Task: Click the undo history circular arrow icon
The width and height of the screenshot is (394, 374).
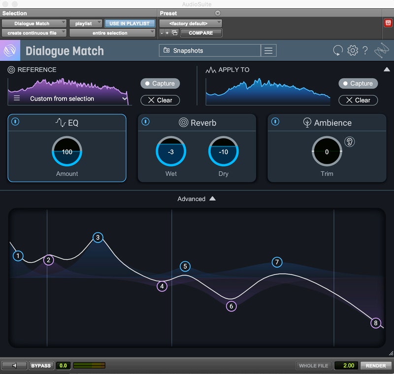Action: [338, 50]
